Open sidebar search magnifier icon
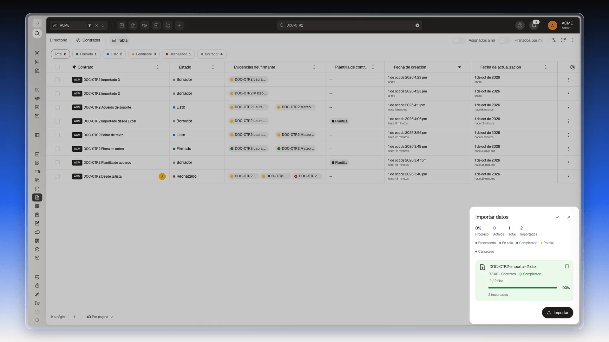This screenshot has width=609, height=342. tap(37, 34)
